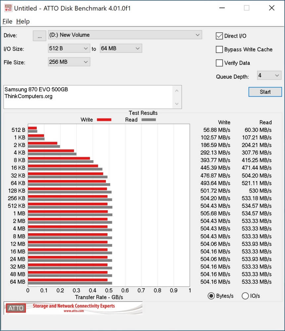Screen dimensions: 285x331
Task: Click the ATTO app icon in title bar
Action: click(8, 8)
